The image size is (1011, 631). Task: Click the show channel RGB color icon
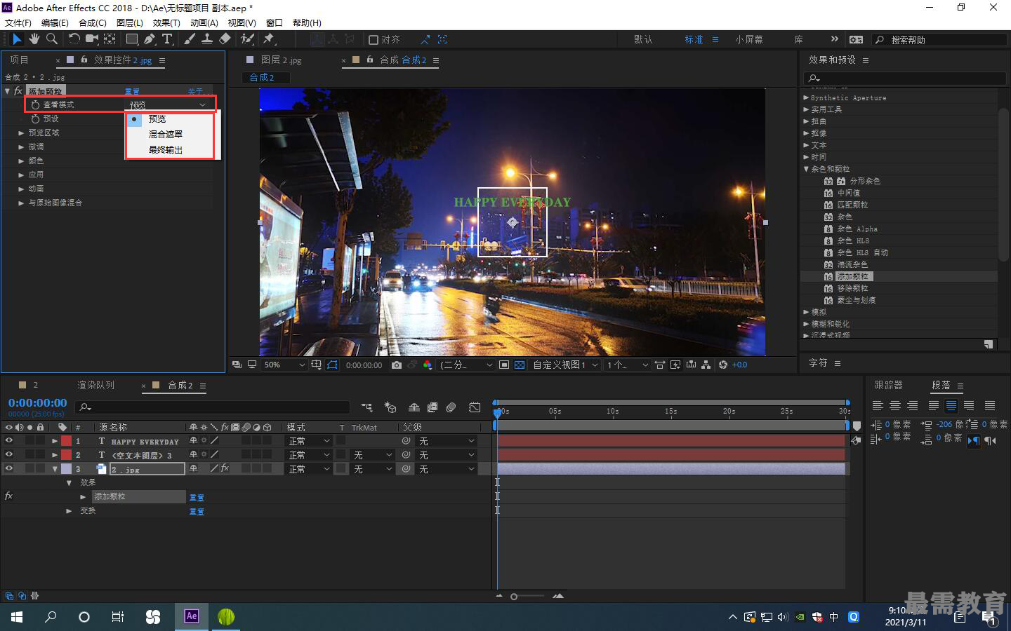click(428, 365)
